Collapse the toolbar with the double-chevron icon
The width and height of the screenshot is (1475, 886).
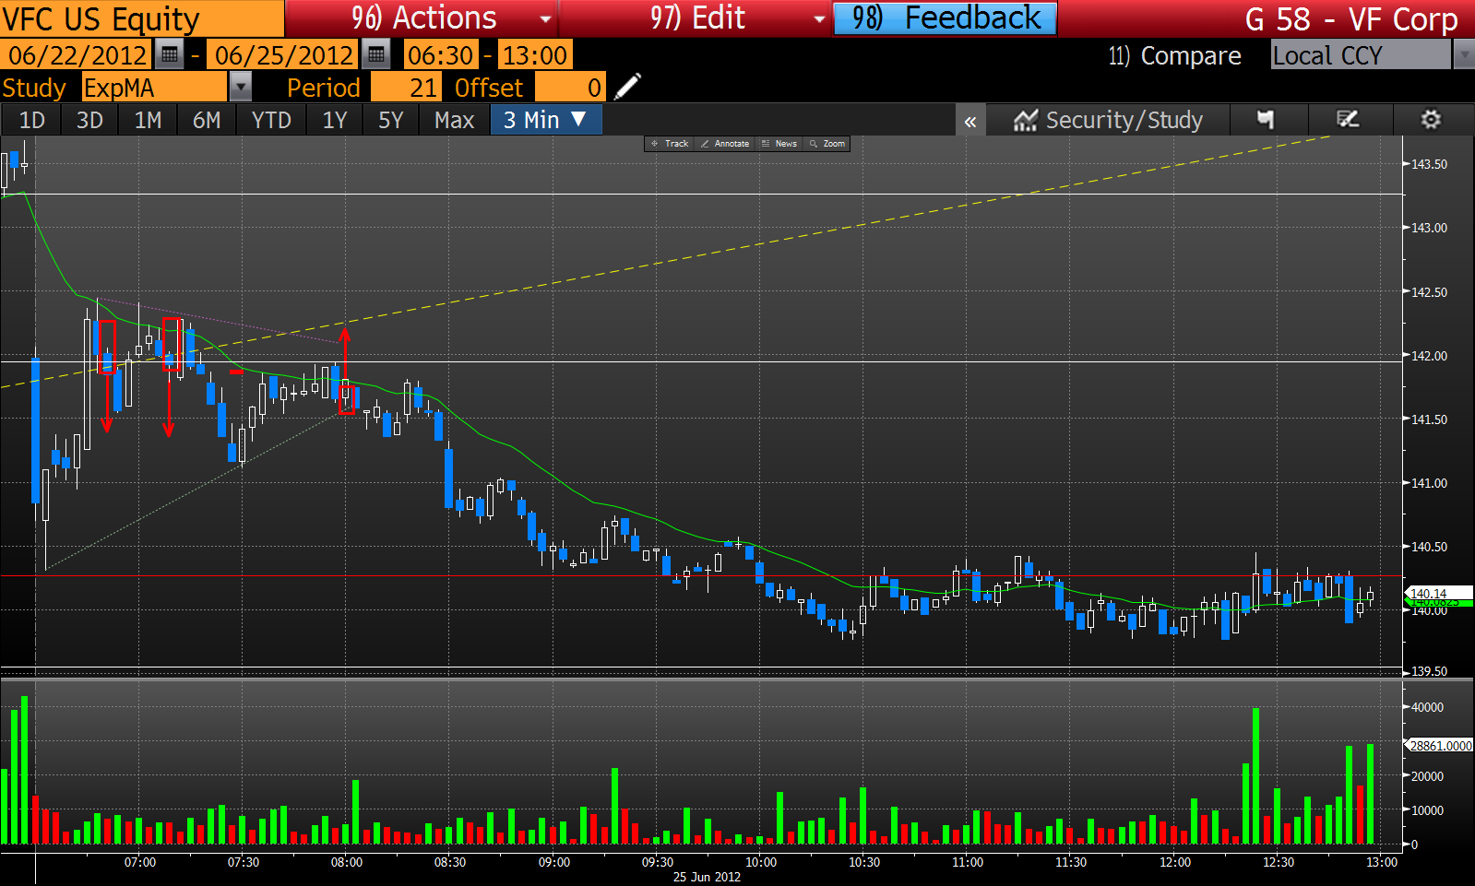pyautogui.click(x=970, y=121)
